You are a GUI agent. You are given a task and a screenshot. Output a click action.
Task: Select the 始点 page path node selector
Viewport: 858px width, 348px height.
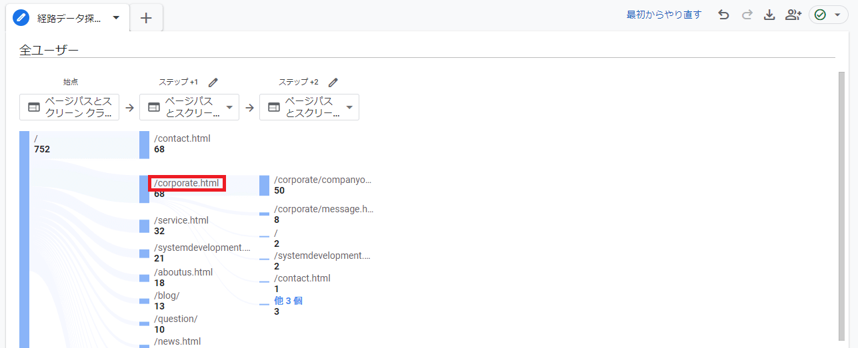(69, 107)
